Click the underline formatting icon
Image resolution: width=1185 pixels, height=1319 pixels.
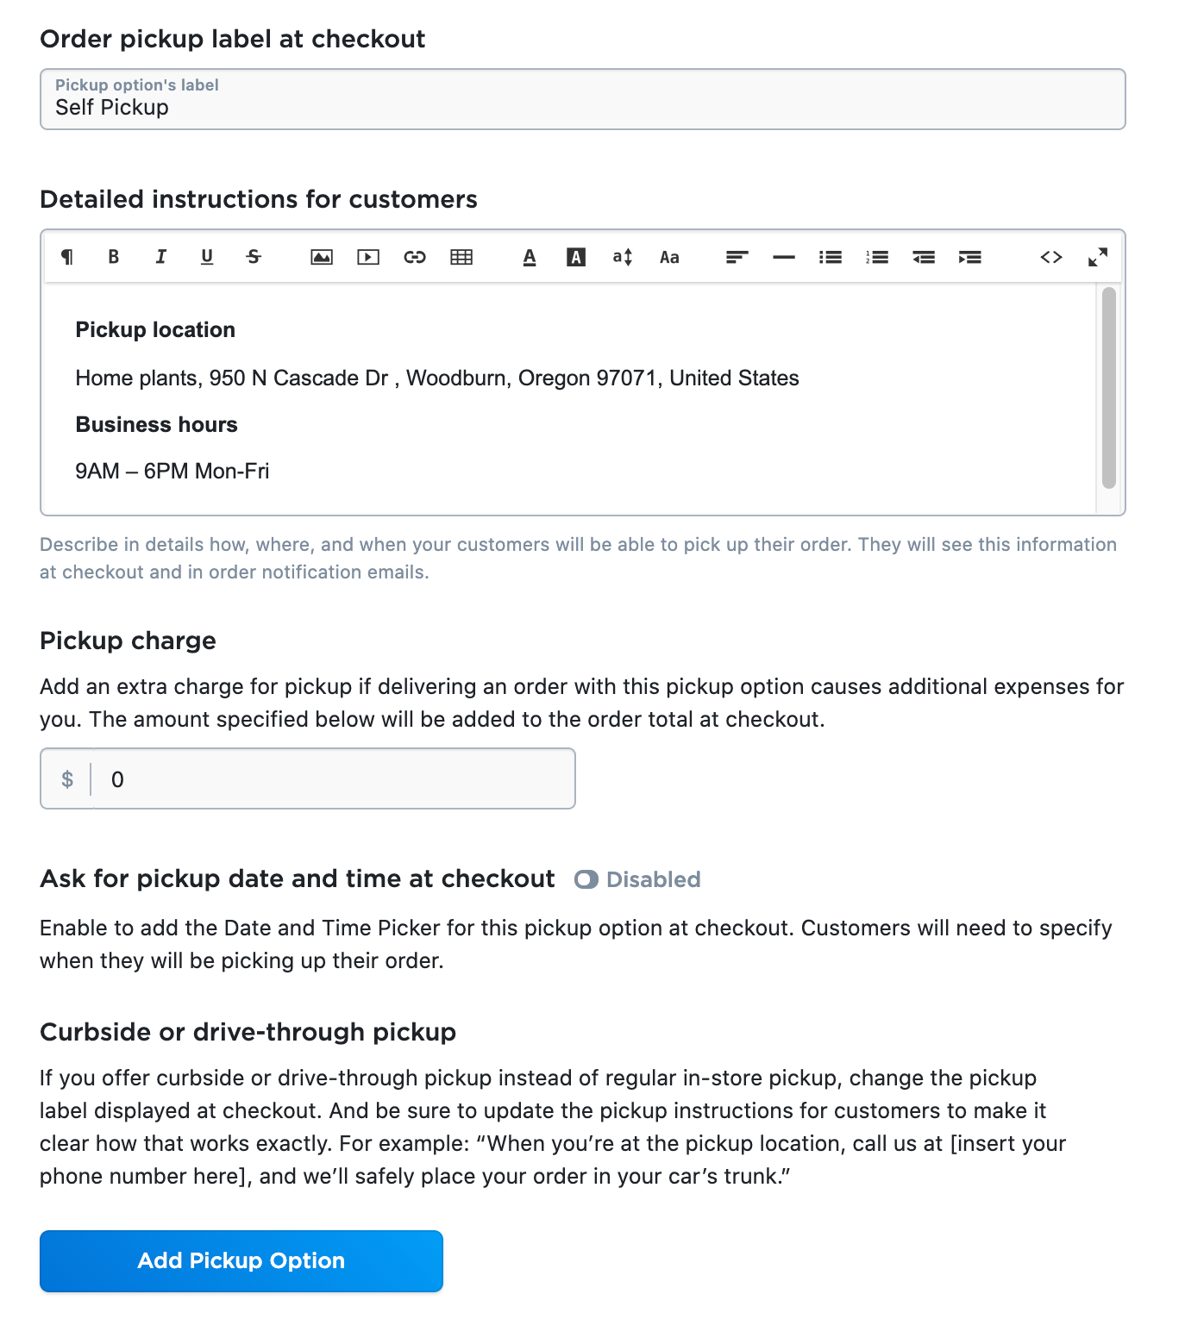click(x=207, y=257)
